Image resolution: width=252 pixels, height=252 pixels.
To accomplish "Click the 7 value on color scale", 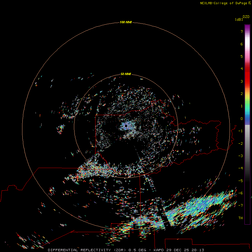I will coord(242,31).
